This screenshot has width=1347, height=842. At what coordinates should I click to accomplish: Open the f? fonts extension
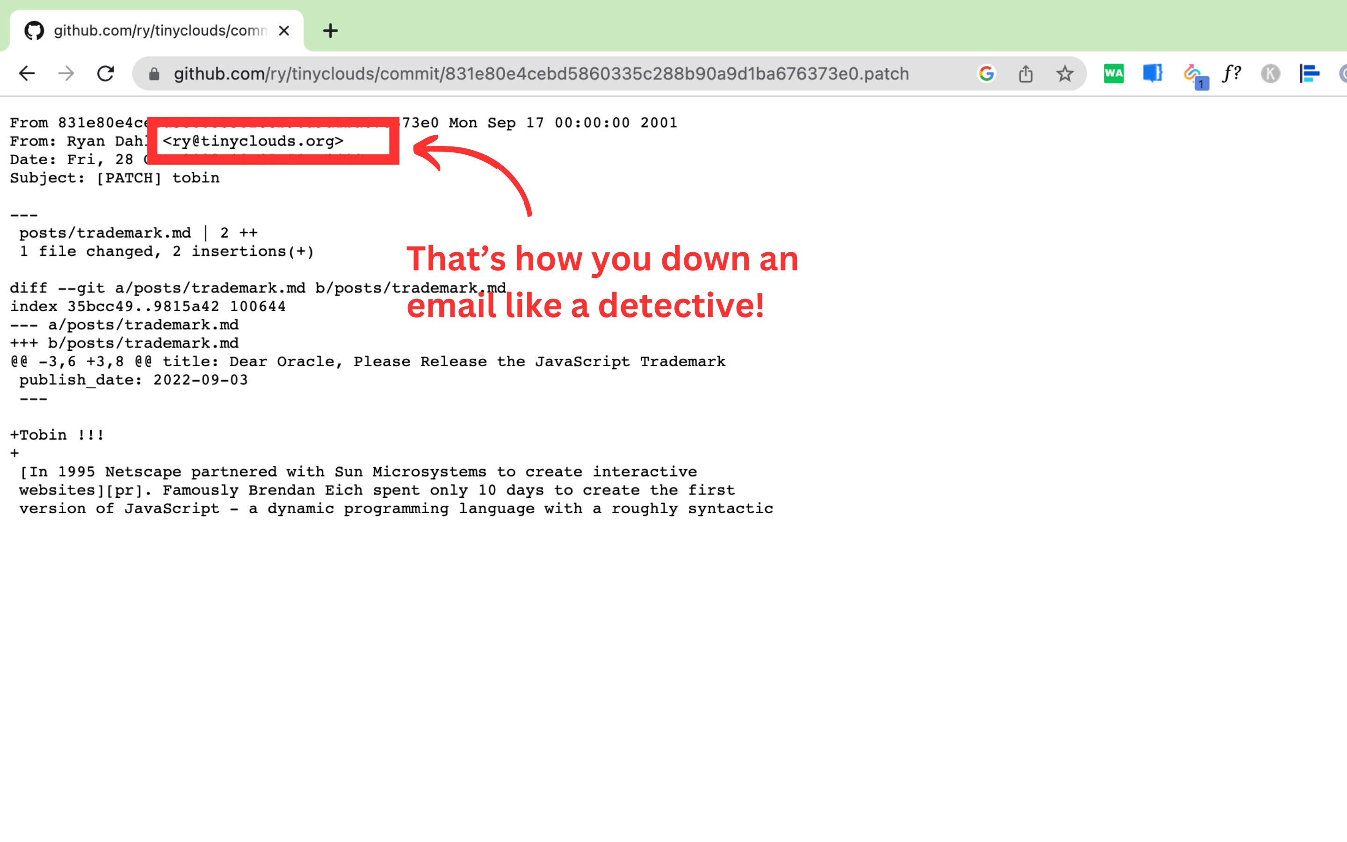(1231, 73)
